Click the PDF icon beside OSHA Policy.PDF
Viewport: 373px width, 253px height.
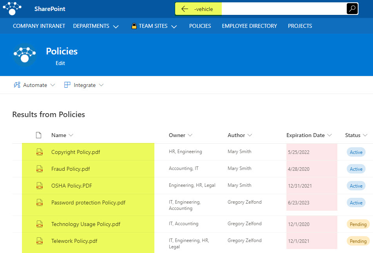pos(40,186)
